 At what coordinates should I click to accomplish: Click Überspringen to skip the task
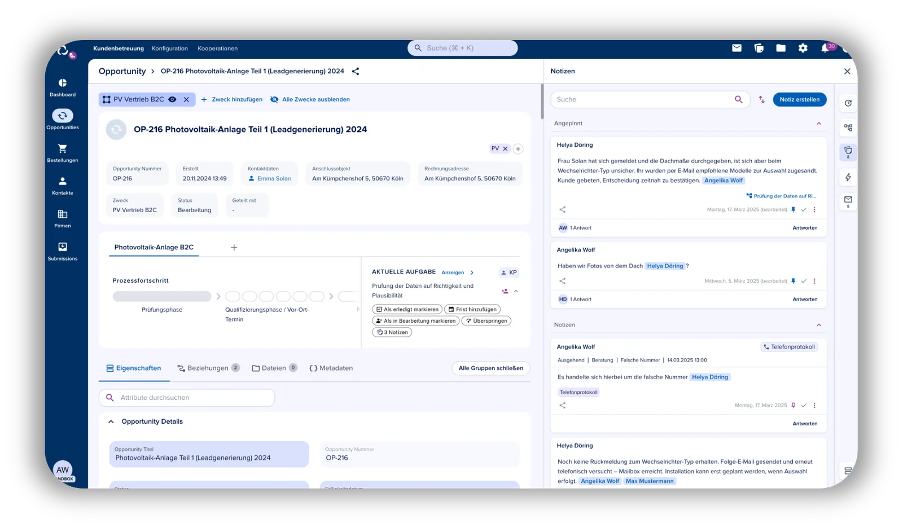tap(486, 320)
